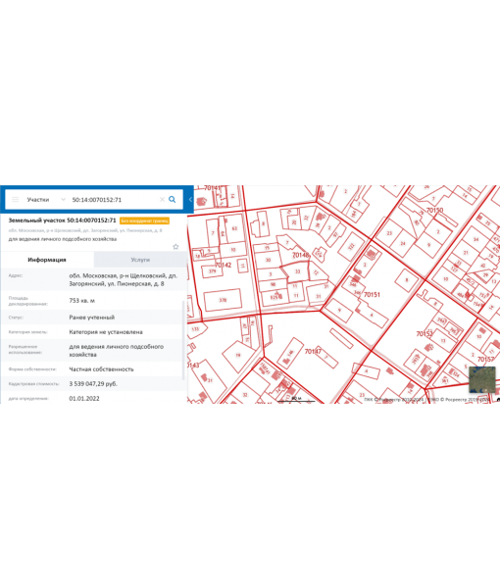The image size is (500, 588).
Task: Add parcel to favorites with star icon
Action: coord(175,247)
